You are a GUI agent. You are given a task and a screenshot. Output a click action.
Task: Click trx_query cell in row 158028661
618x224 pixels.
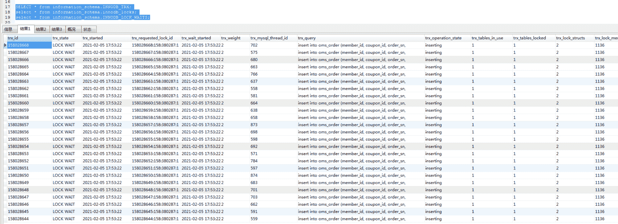[361, 96]
